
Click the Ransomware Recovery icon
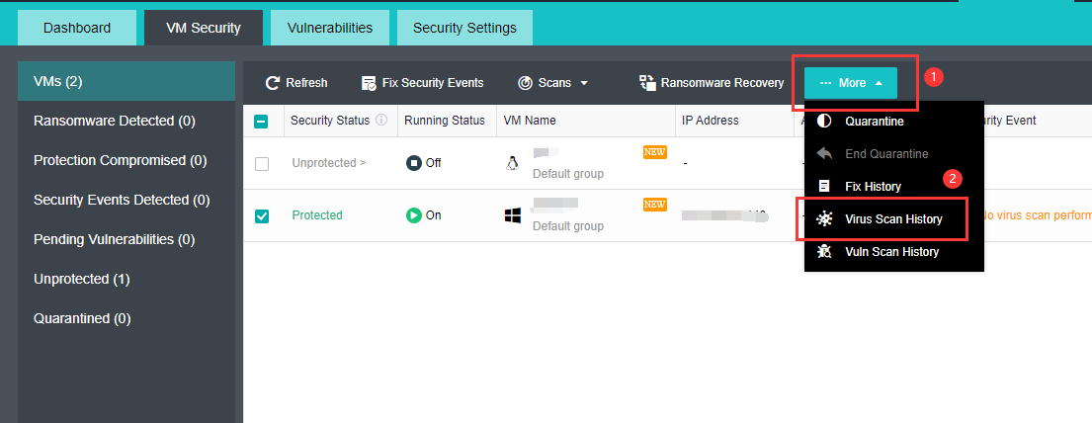[647, 83]
